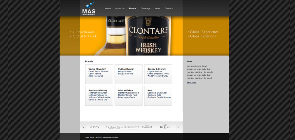Click the Rum category heading
295x140 pixels.
coord(150,90)
